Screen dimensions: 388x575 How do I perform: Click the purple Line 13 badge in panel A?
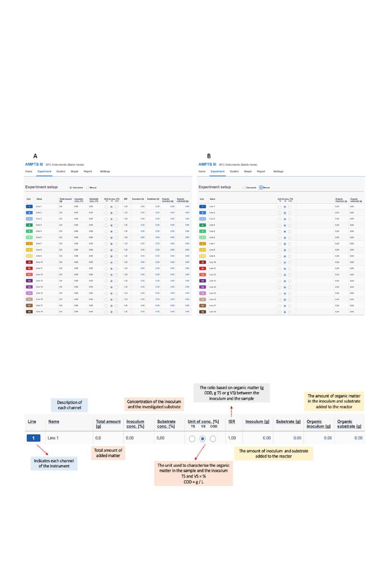(29, 281)
